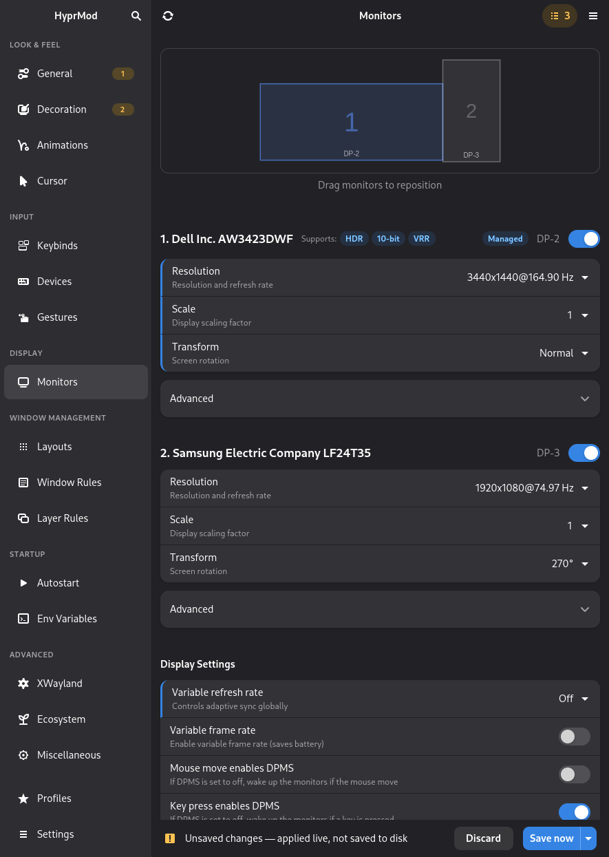The width and height of the screenshot is (609, 857).
Task: Open Samsung resolution dropdown 1920x1080@74.97 Hz
Action: pyautogui.click(x=531, y=488)
